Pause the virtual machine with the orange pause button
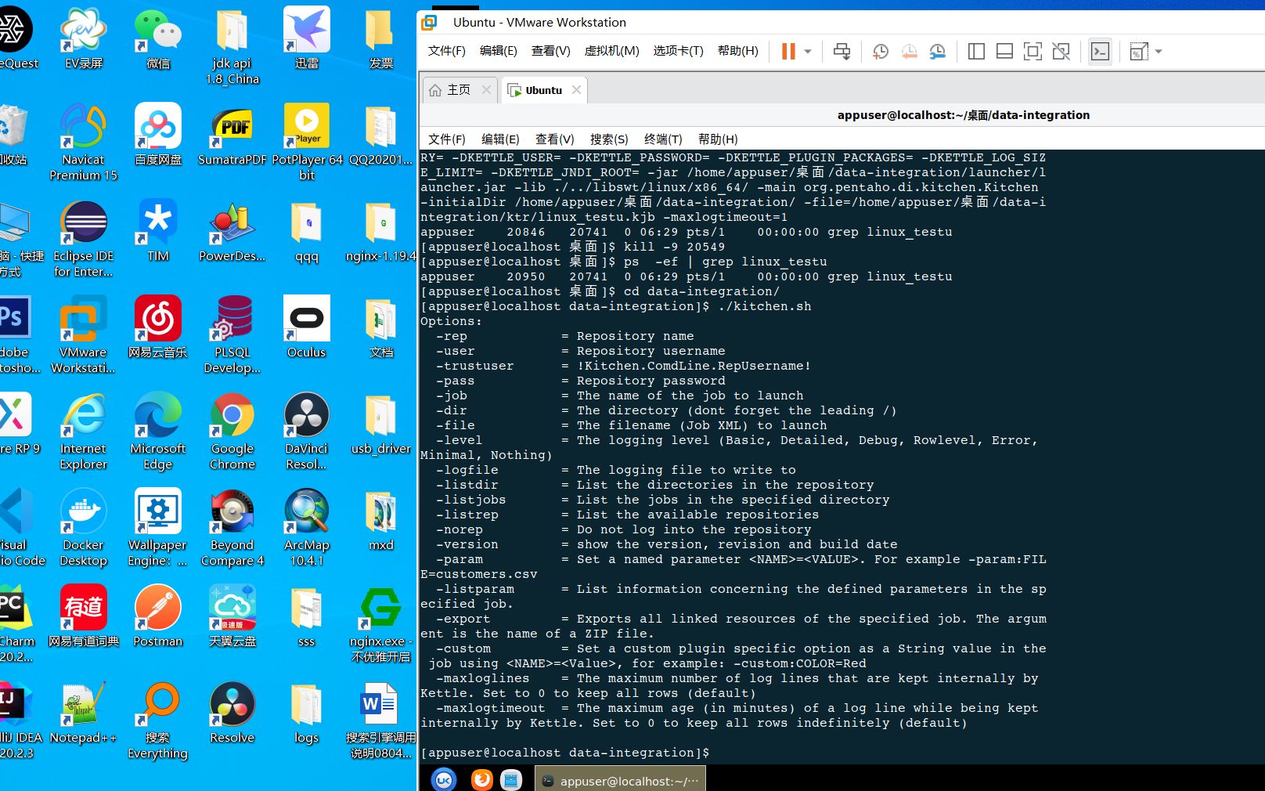Image resolution: width=1265 pixels, height=791 pixels. point(788,52)
